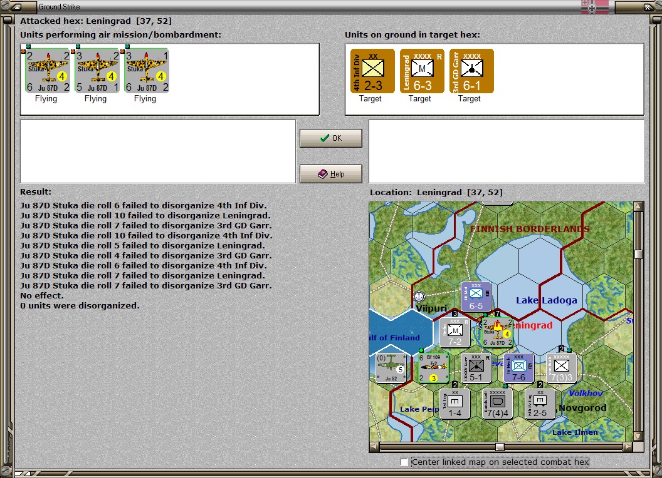The image size is (662, 478).
Task: Select the middle Ju 87D Stuka unit rated 5-1
Action: (97, 71)
